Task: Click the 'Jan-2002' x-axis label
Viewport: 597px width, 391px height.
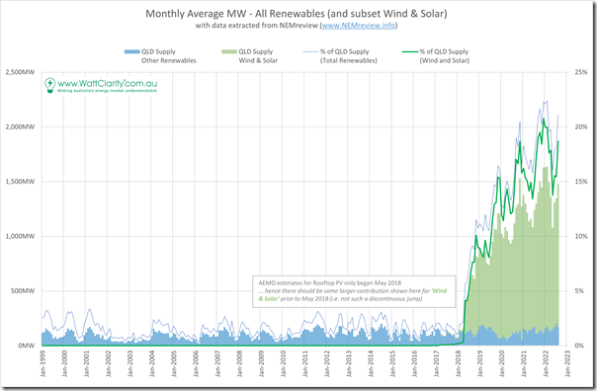Action: coord(108,363)
